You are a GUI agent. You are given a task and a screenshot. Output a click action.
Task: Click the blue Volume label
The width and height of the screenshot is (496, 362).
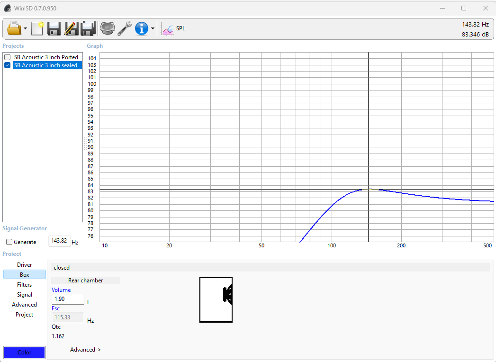pos(61,290)
